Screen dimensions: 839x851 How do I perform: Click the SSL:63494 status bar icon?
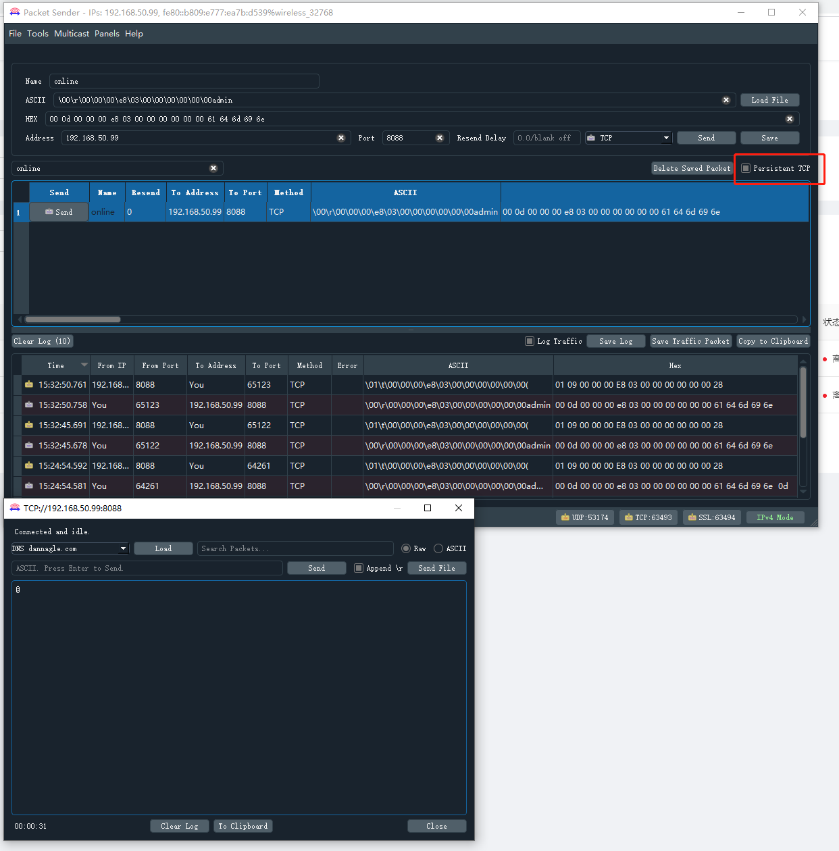693,517
